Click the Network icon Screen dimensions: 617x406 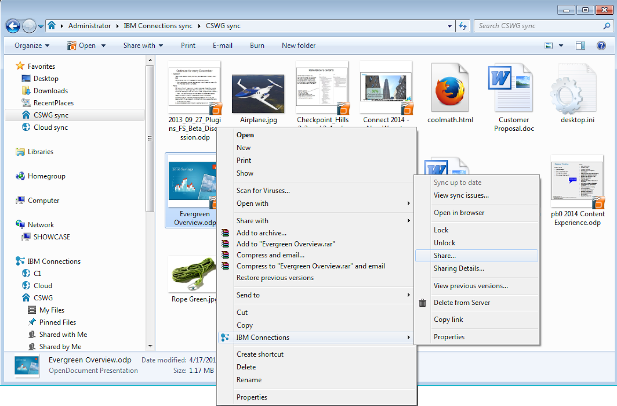point(20,224)
